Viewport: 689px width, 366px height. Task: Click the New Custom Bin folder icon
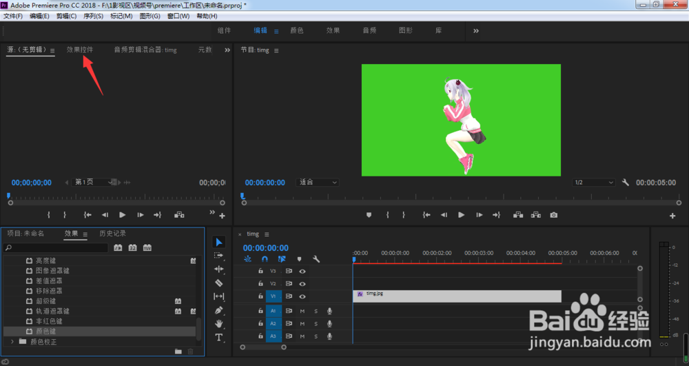178,351
